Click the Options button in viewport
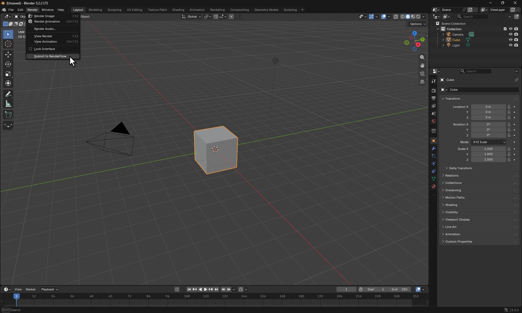This screenshot has height=313, width=522. [x=418, y=24]
